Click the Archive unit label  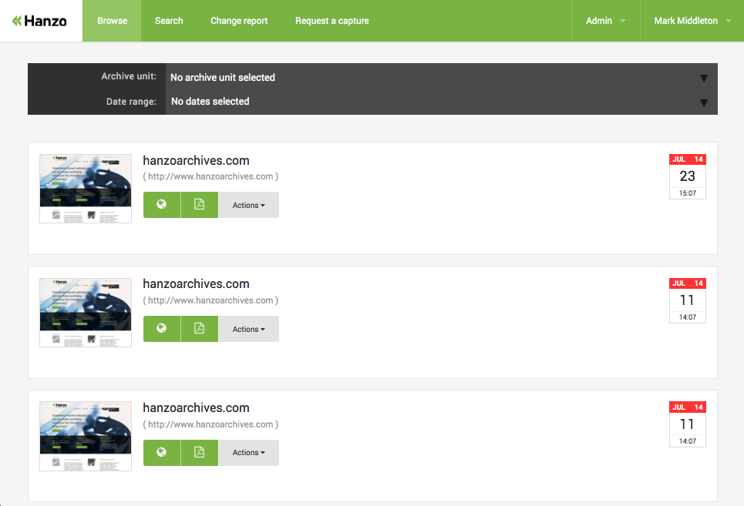click(129, 76)
